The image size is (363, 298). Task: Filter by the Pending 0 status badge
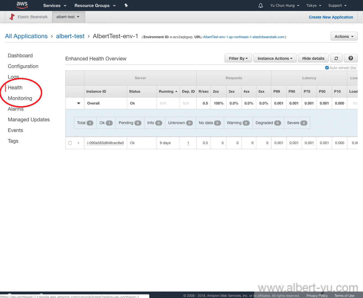point(130,123)
